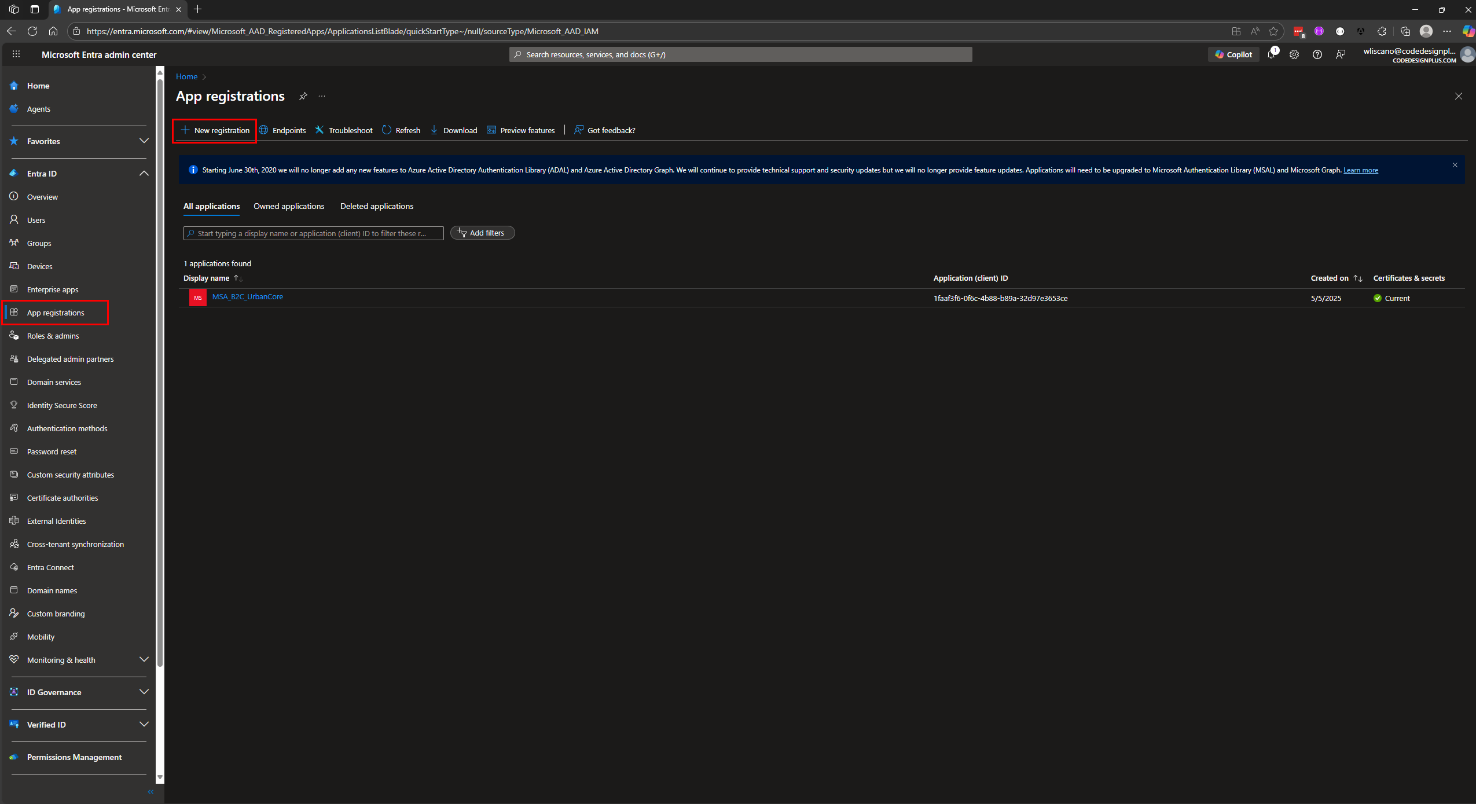Open Certificate authorities
The width and height of the screenshot is (1476, 804).
click(x=63, y=498)
